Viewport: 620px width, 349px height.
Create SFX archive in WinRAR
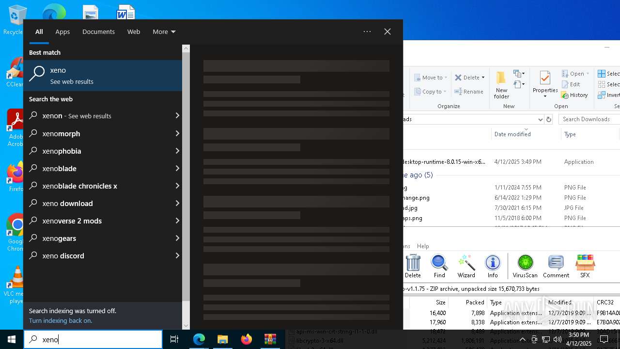coord(585,266)
